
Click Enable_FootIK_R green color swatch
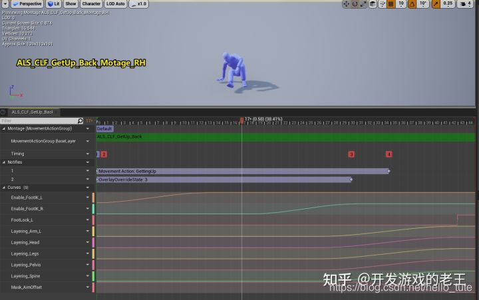(x=93, y=209)
